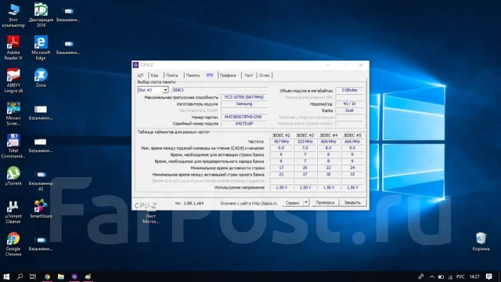Open the Action Center notifications icon
This screenshot has width=501, height=282.
488,277
